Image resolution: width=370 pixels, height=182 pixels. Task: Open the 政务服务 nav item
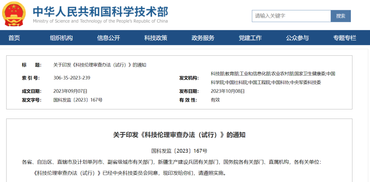(203, 38)
